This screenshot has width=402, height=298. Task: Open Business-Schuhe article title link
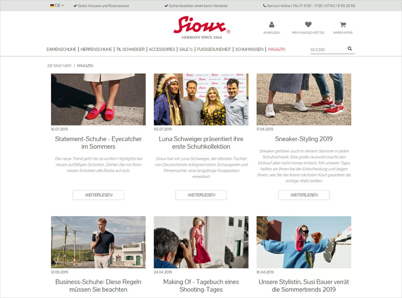click(98, 285)
